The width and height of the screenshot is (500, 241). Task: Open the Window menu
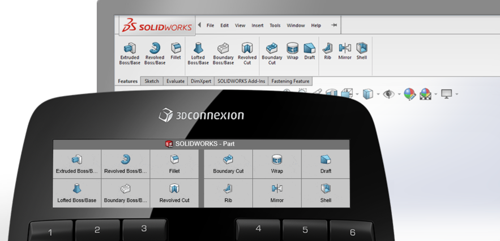(x=296, y=25)
